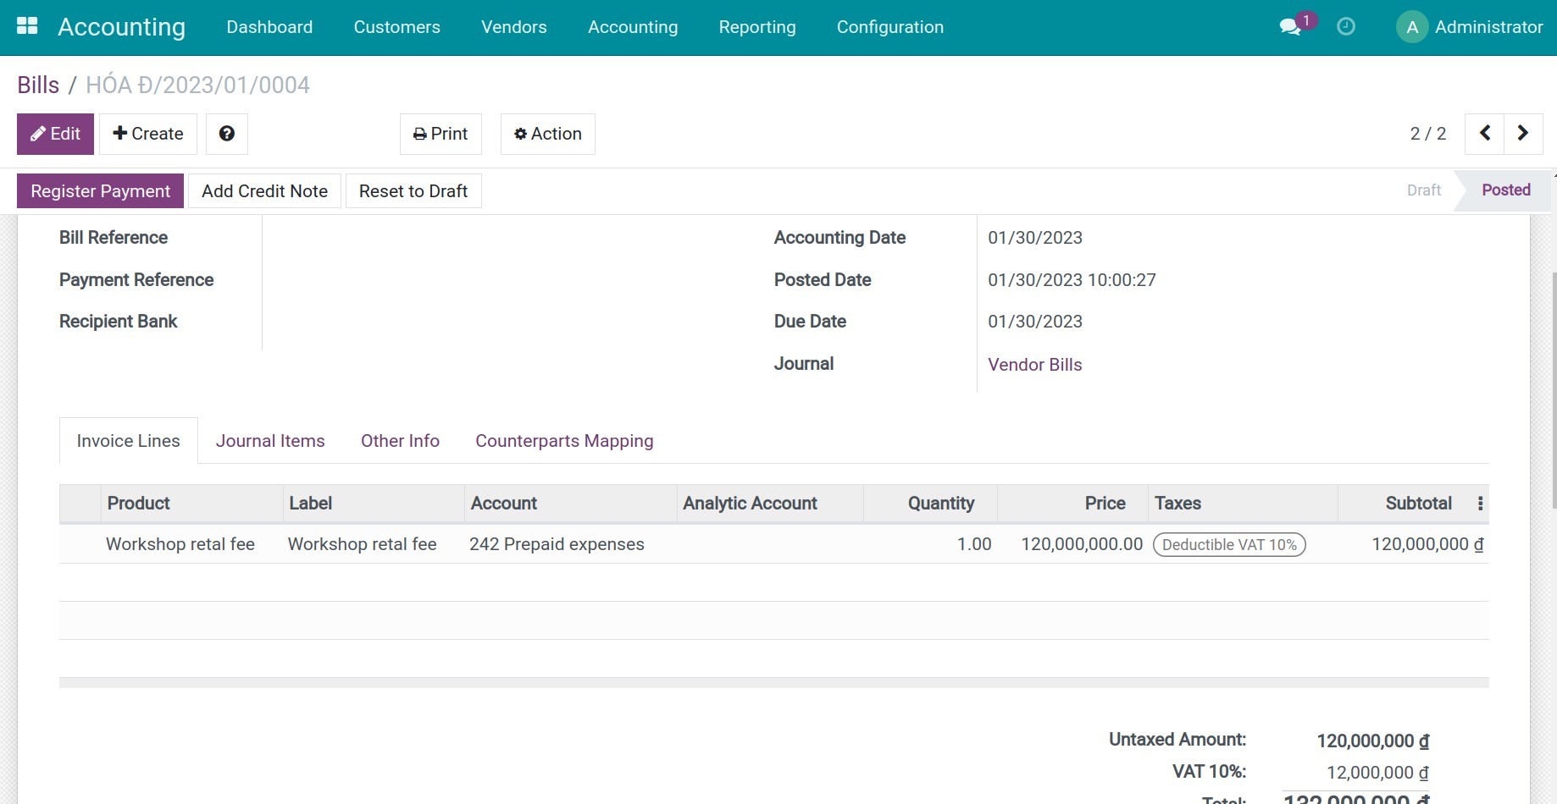Image resolution: width=1557 pixels, height=804 pixels.
Task: Click the Deductible VAT 10% tax tag
Action: (x=1229, y=544)
